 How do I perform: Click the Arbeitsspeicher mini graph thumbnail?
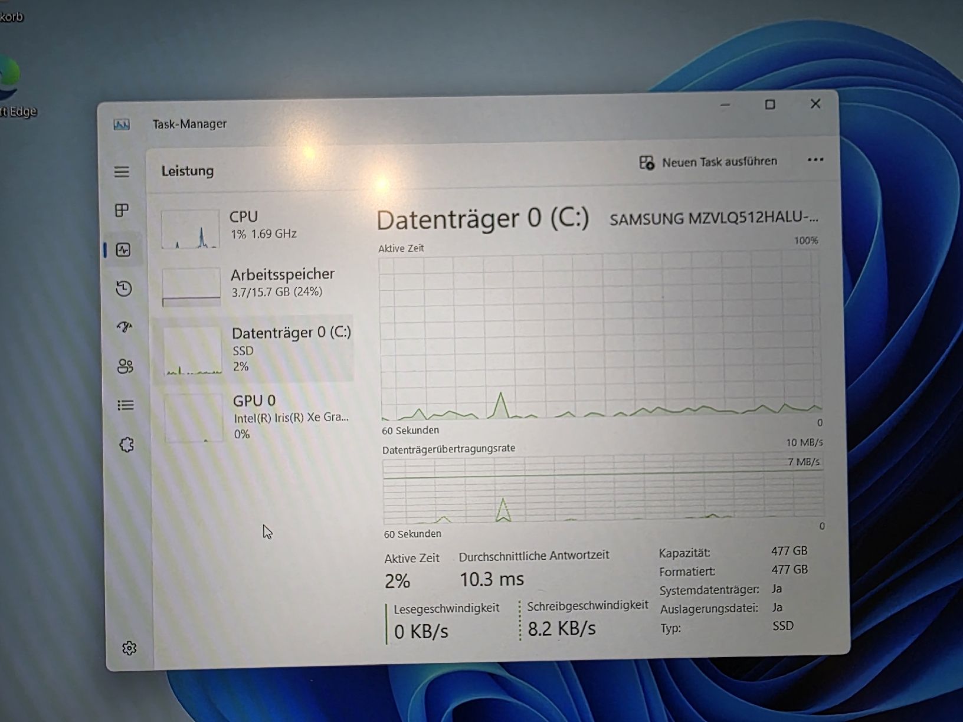pos(191,287)
